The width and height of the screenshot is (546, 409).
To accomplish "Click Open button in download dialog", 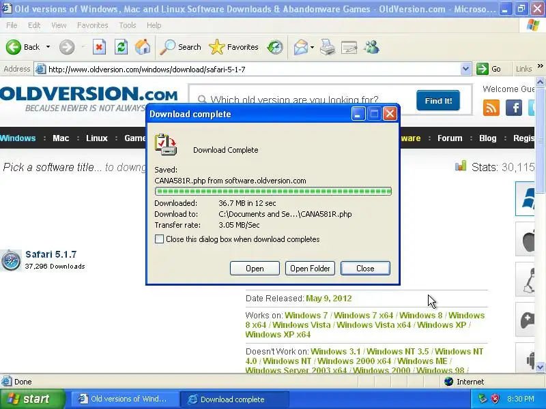I will tap(255, 268).
